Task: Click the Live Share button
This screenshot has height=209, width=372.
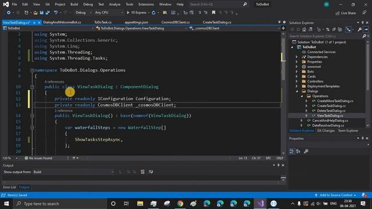Action: [x=345, y=13]
